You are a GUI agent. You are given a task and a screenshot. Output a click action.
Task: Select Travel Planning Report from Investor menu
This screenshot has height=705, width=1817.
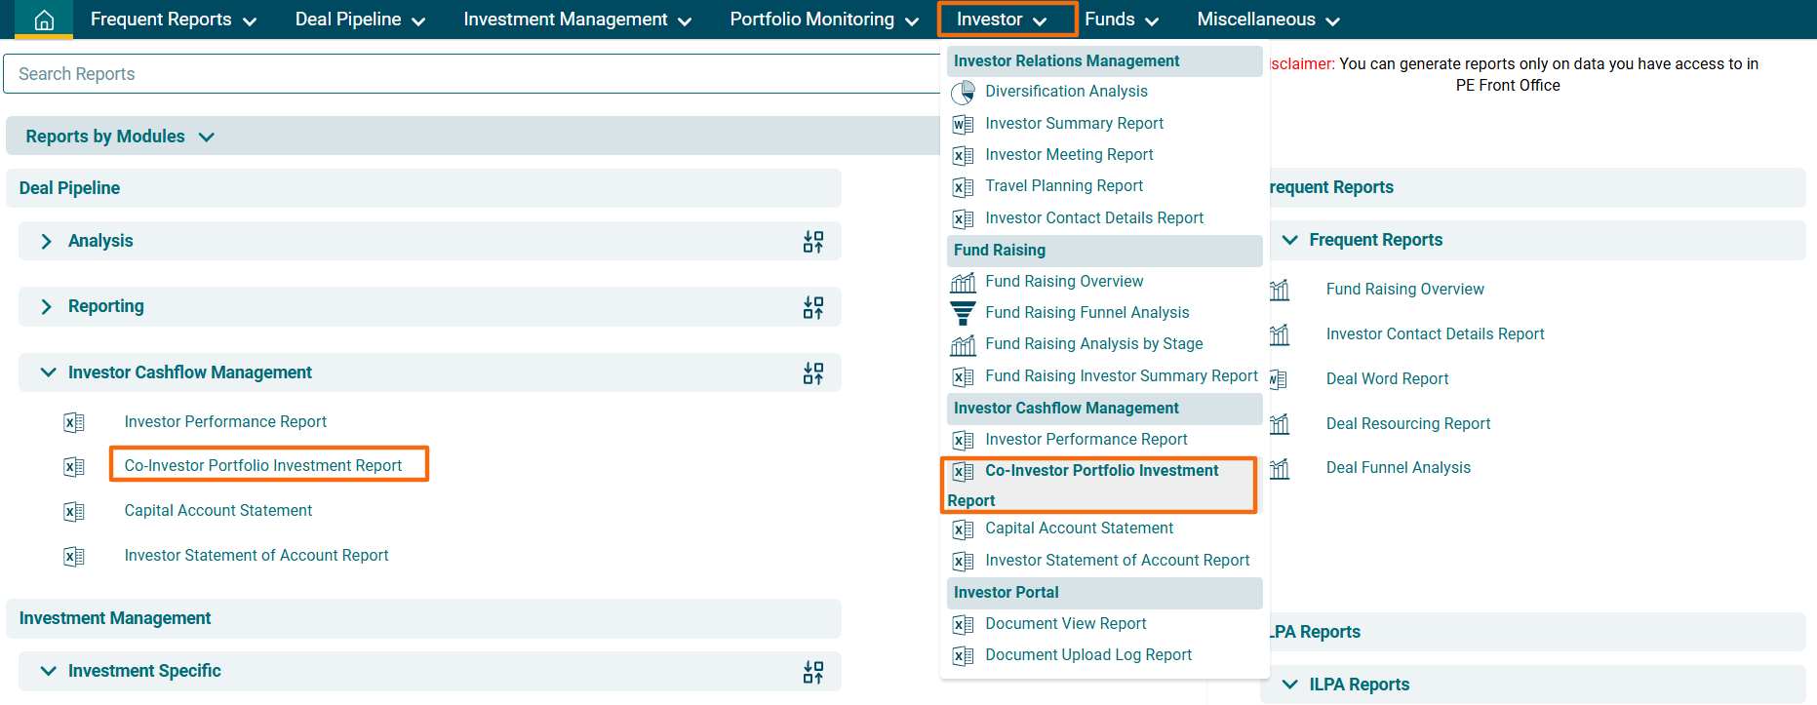click(1063, 186)
